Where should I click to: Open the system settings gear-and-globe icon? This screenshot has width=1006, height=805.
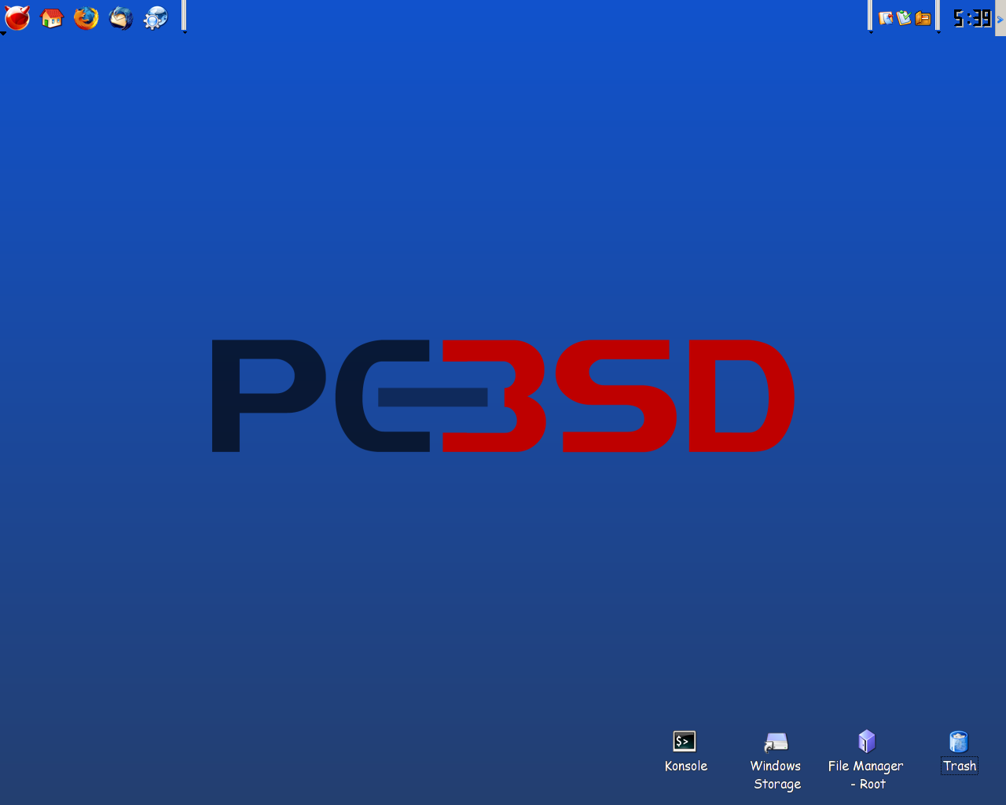156,17
